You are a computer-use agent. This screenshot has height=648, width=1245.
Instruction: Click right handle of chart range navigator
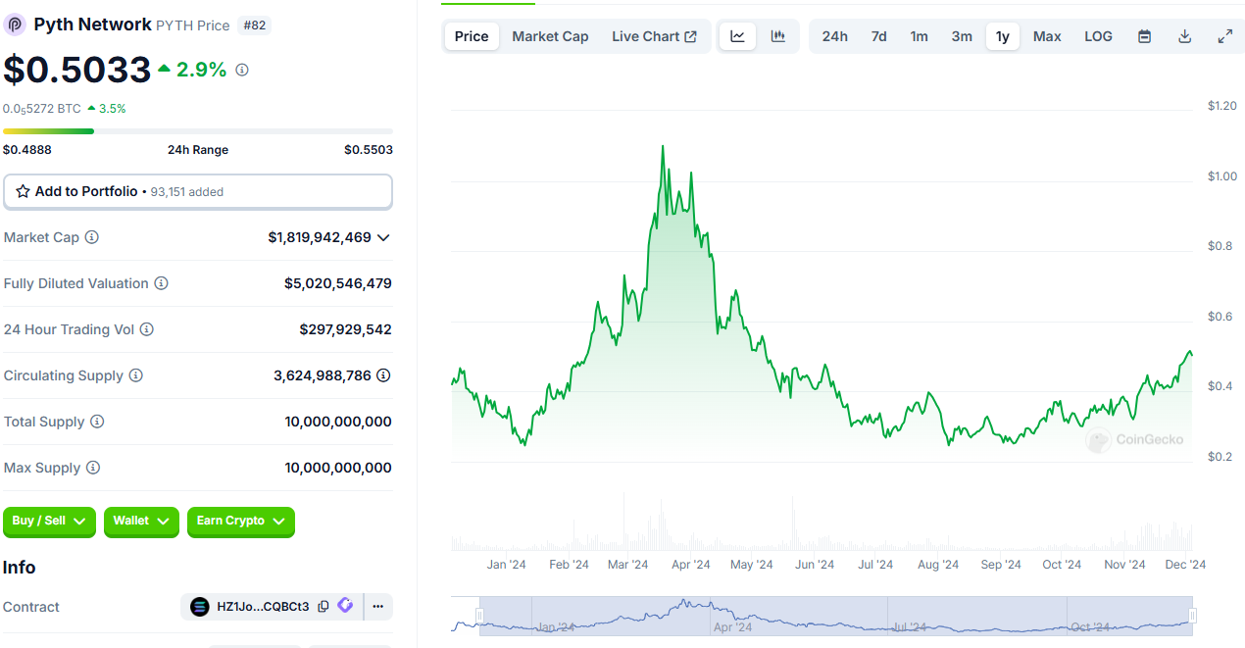tap(1193, 616)
